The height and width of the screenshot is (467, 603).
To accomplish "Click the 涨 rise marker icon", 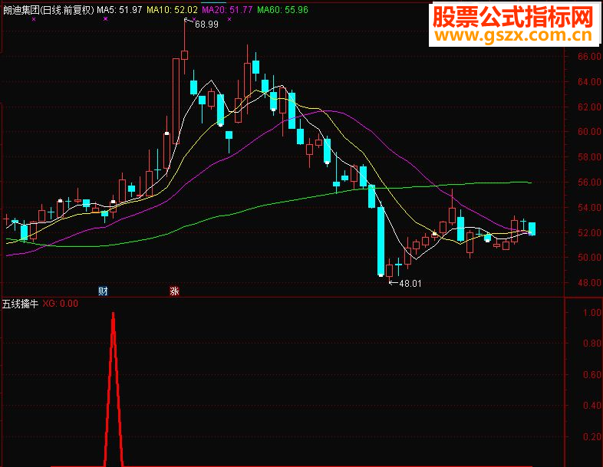I will click(175, 291).
